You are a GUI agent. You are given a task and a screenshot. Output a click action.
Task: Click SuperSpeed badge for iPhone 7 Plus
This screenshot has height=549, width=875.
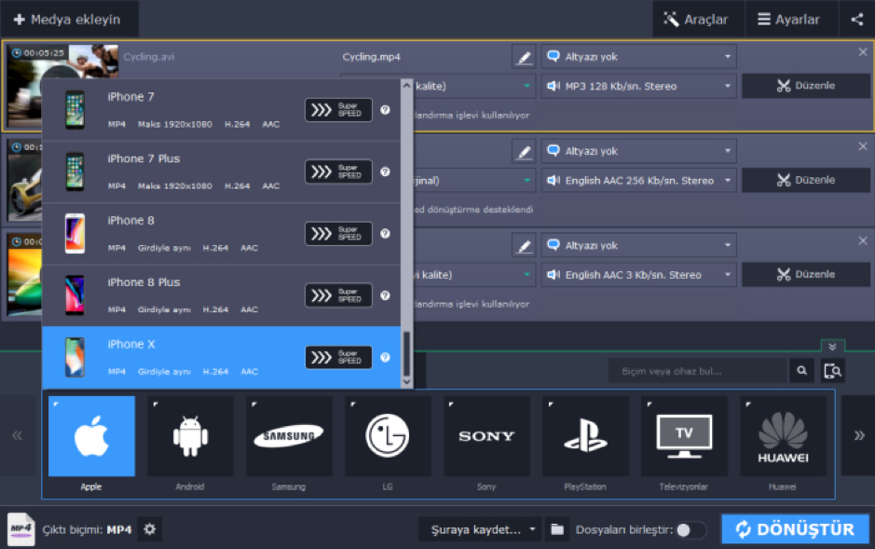[338, 172]
